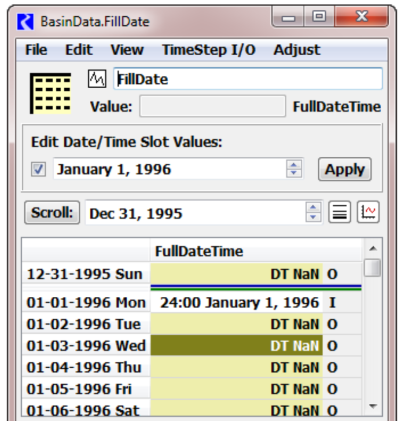Image resolution: width=401 pixels, height=421 pixels.
Task: Click the Dec 31, 1995 scroll date spinner
Action: click(x=313, y=213)
